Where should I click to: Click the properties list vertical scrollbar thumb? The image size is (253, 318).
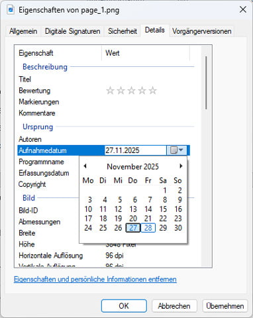(x=206, y=83)
